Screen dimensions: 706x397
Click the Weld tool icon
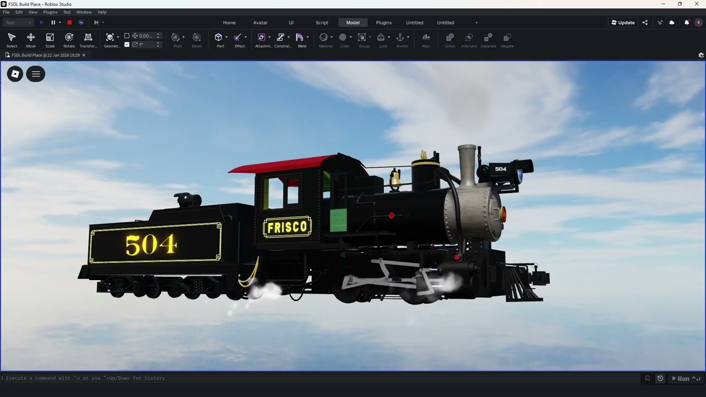click(x=299, y=37)
